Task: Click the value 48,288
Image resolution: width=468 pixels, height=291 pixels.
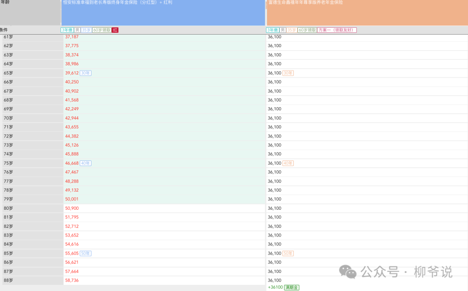Action: pyautogui.click(x=72, y=181)
